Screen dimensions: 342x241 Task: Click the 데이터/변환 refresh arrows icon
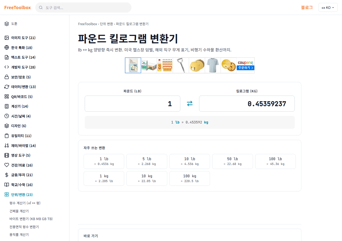pyautogui.click(x=7, y=87)
